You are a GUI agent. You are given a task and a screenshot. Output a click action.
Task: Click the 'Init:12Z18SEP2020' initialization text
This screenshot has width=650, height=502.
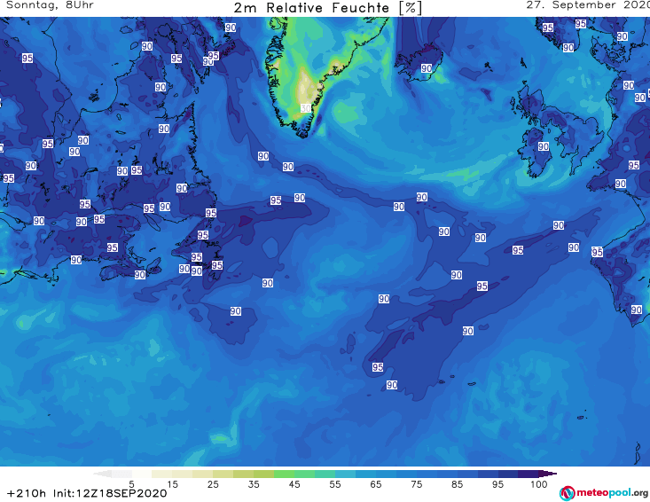[110, 493]
